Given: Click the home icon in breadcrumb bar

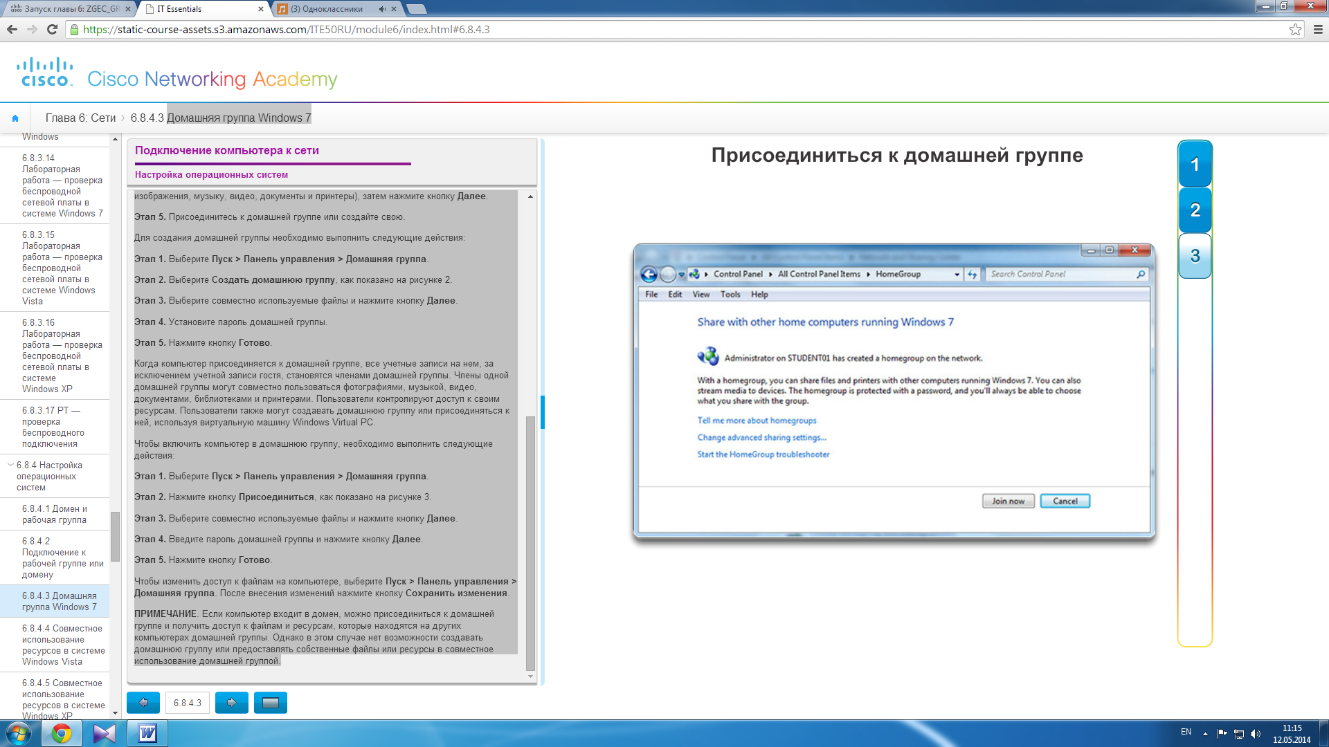Looking at the screenshot, I should pyautogui.click(x=15, y=118).
